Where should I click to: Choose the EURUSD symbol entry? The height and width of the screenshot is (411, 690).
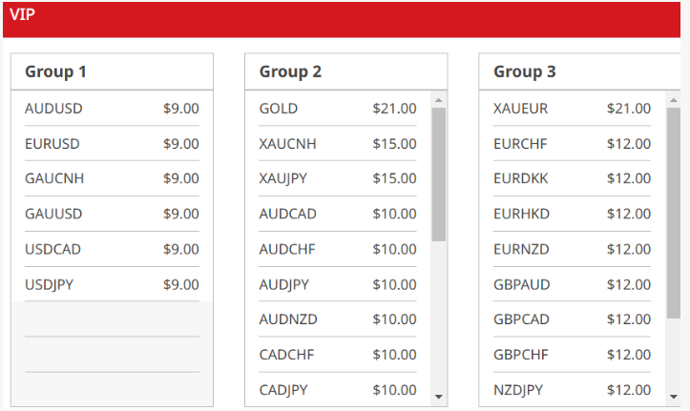pyautogui.click(x=112, y=144)
